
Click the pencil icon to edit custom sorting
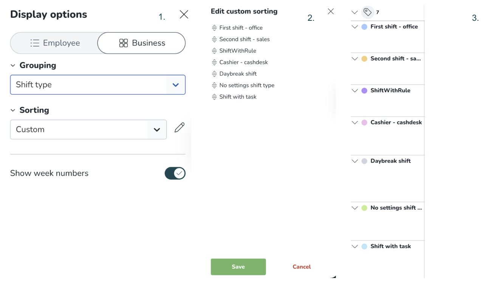pos(180,128)
